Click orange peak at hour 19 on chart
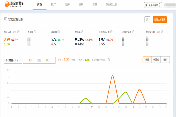 point(139,89)
